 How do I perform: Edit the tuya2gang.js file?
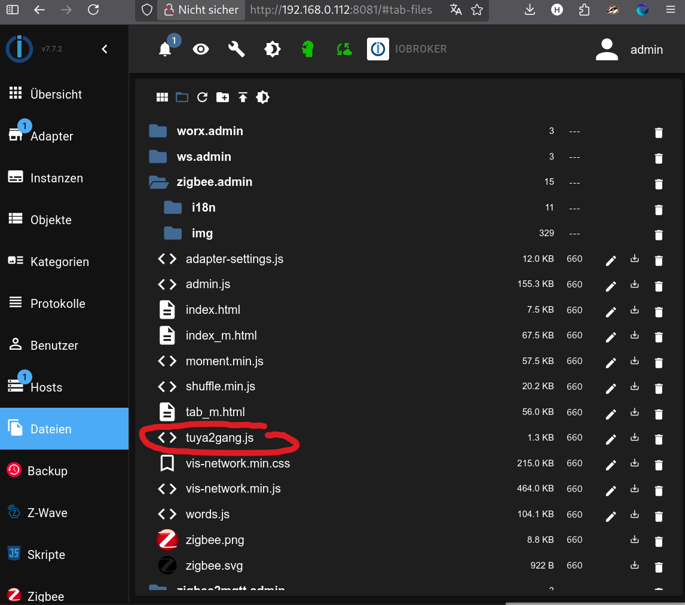tap(610, 439)
